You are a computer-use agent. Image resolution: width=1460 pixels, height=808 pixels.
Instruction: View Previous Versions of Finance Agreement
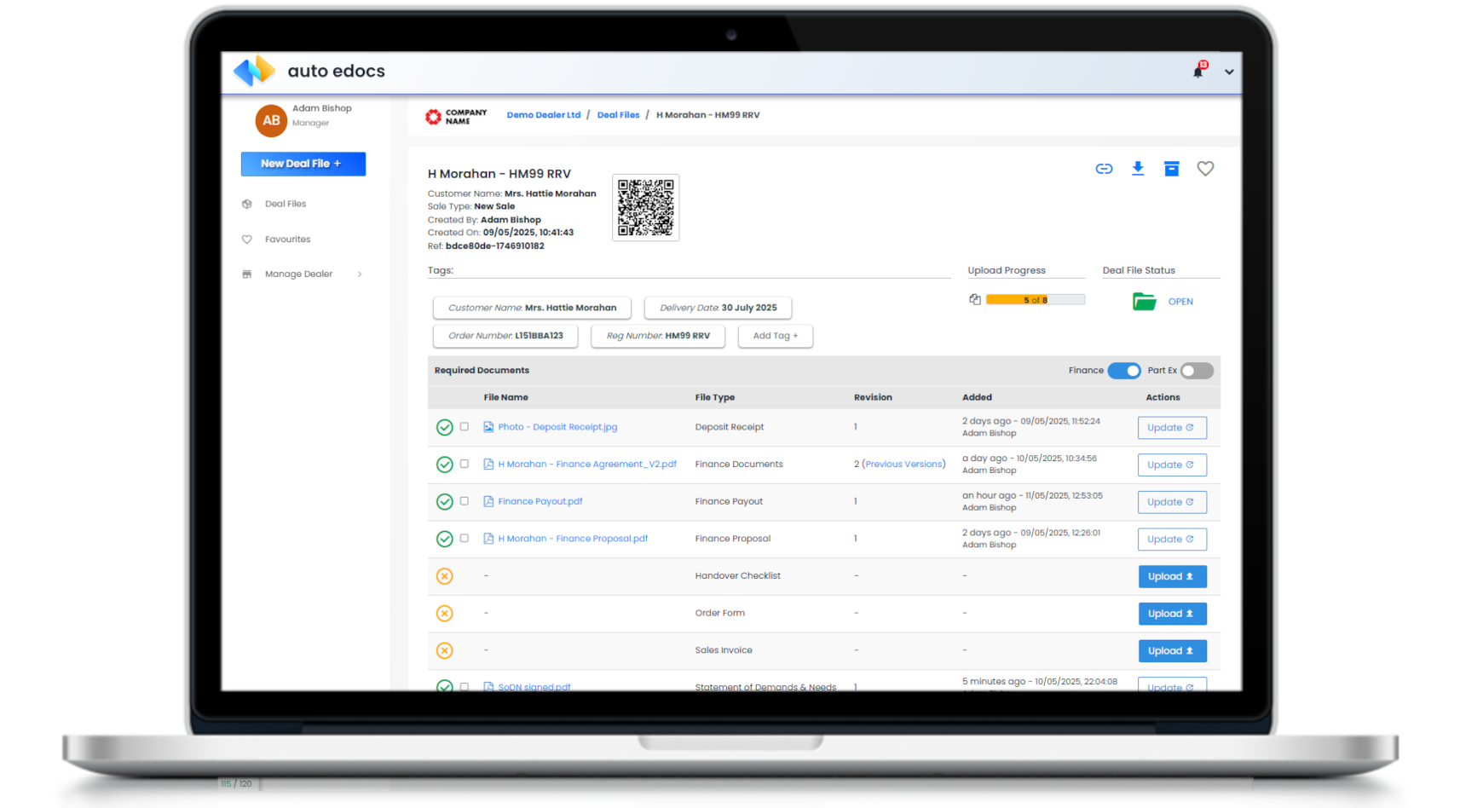click(903, 465)
